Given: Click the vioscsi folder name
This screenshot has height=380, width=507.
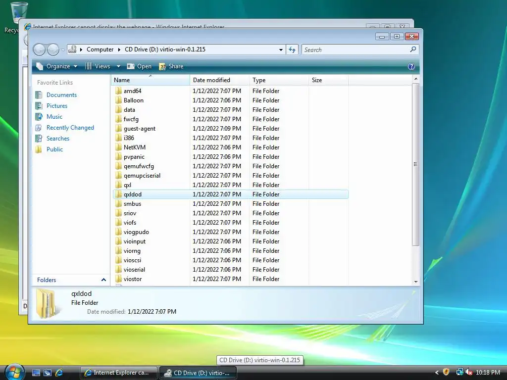Looking at the screenshot, I should click(132, 260).
